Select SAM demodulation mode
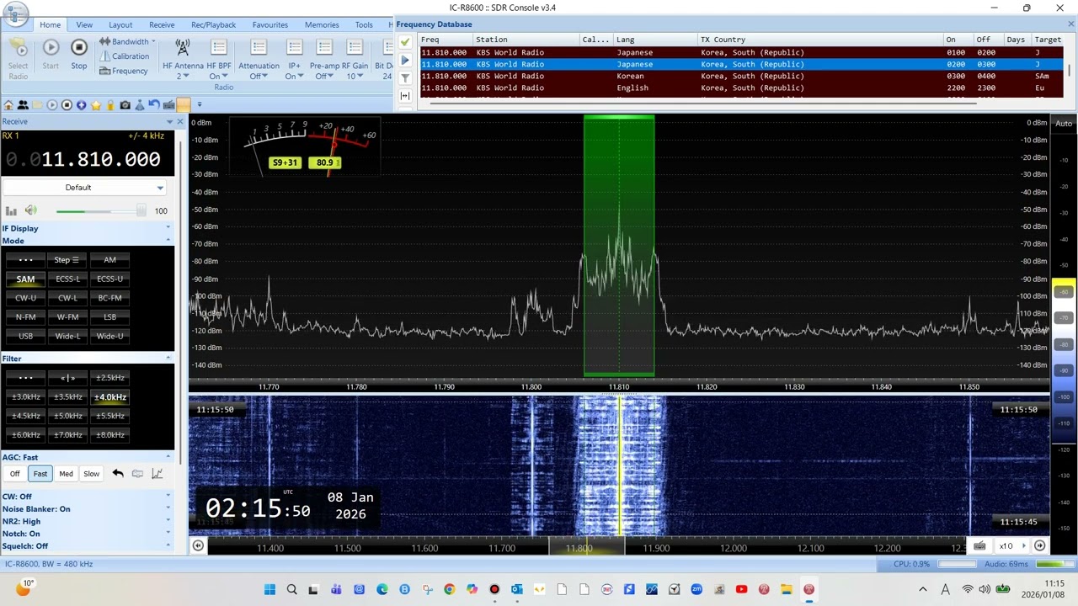The image size is (1078, 606). (x=25, y=279)
